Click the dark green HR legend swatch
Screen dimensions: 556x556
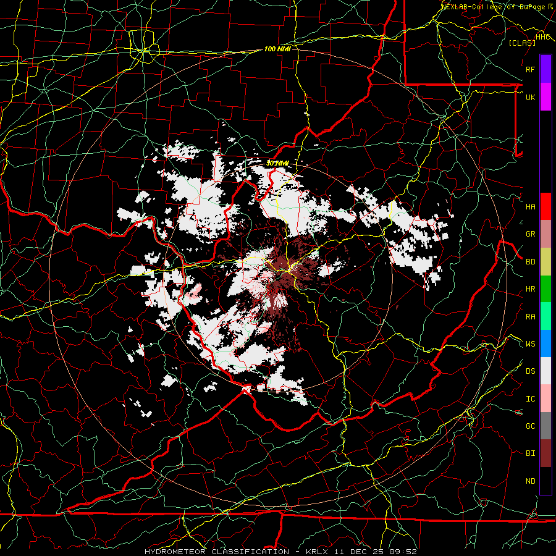pyautogui.click(x=545, y=289)
